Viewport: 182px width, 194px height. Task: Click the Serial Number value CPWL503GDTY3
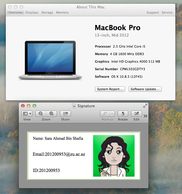tap(133, 69)
